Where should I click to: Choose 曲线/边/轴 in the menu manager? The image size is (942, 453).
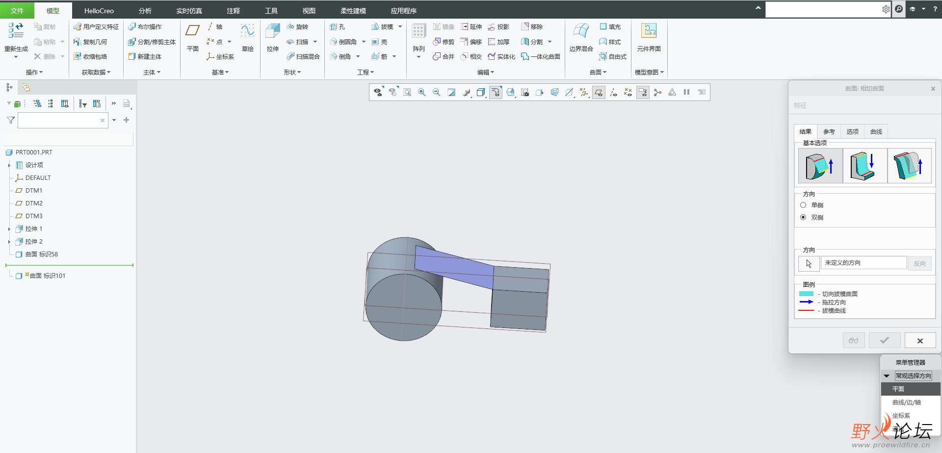click(911, 402)
